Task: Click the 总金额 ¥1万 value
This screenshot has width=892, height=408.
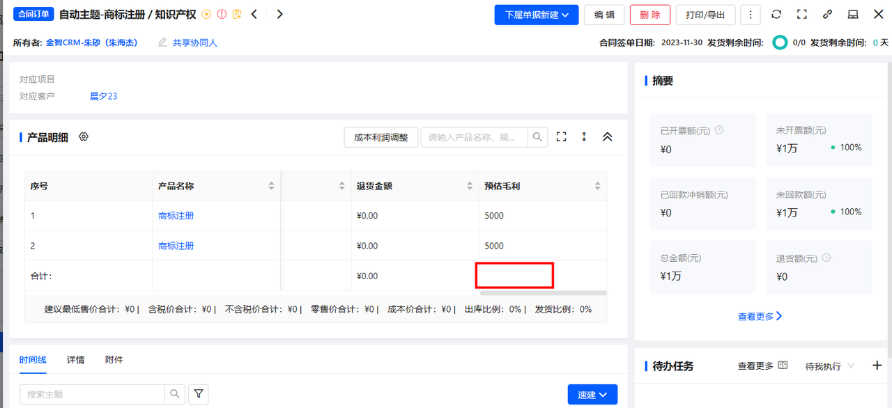Action: pos(671,276)
